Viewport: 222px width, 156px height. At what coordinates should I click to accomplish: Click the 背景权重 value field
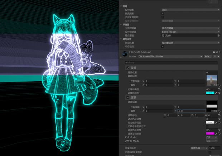pos(212,72)
